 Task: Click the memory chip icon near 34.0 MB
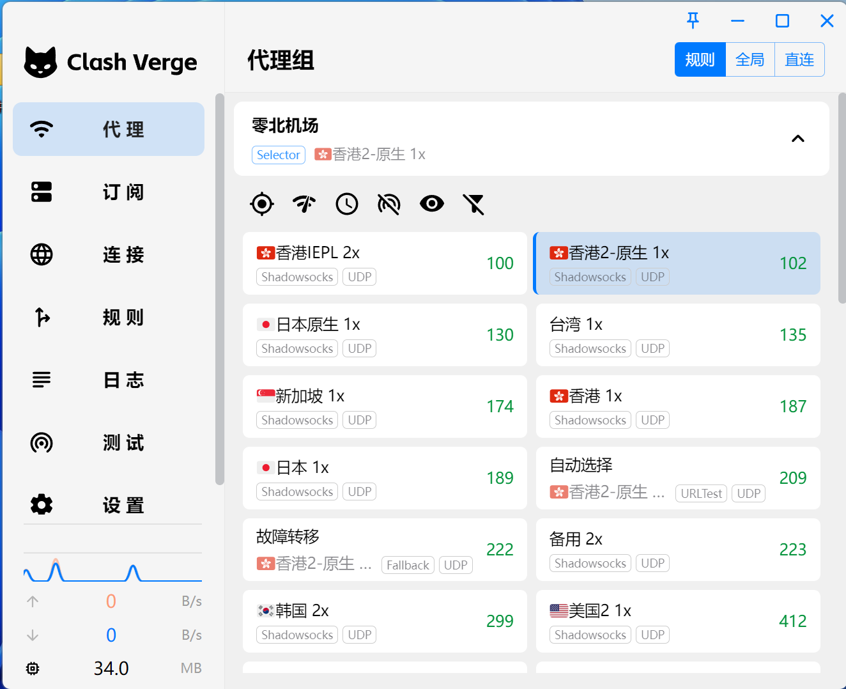pyautogui.click(x=33, y=669)
